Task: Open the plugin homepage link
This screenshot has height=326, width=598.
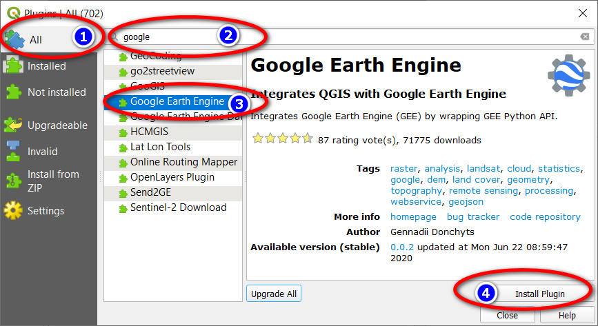Action: point(413,217)
